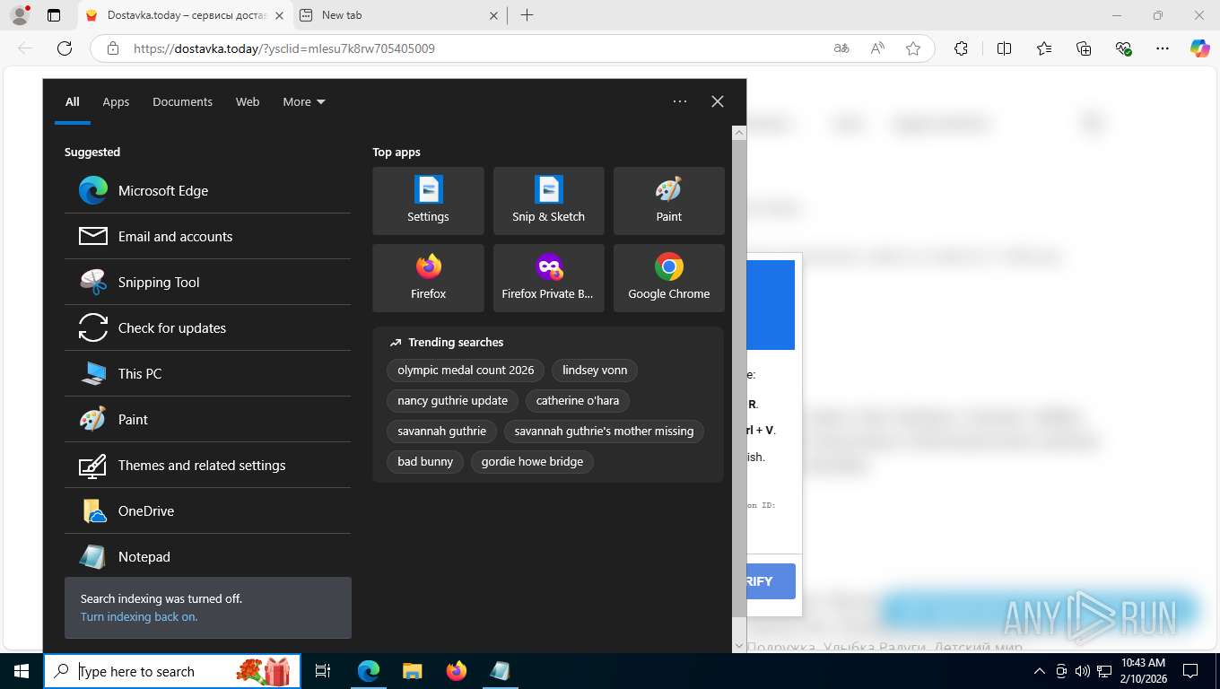Click the taskbar search input box

172,671
